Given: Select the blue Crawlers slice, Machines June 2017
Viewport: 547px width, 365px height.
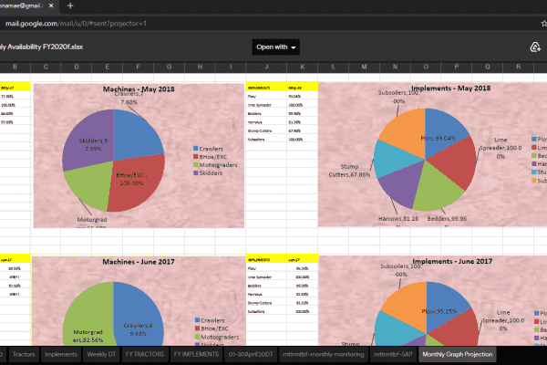Looking at the screenshot, I should [x=139, y=314].
